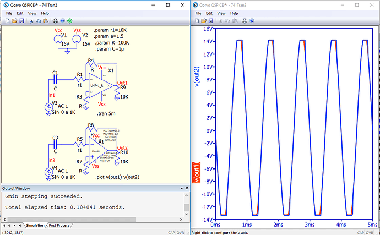Select voltage source V1 symbol

click(x=58, y=39)
